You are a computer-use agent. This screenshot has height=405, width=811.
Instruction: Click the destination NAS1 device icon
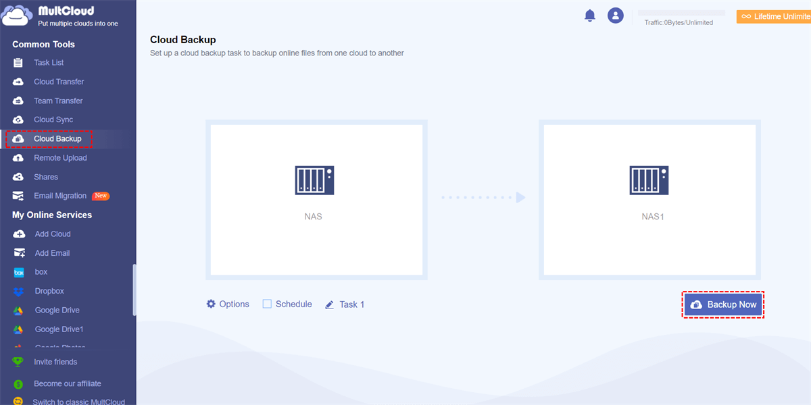pyautogui.click(x=648, y=180)
